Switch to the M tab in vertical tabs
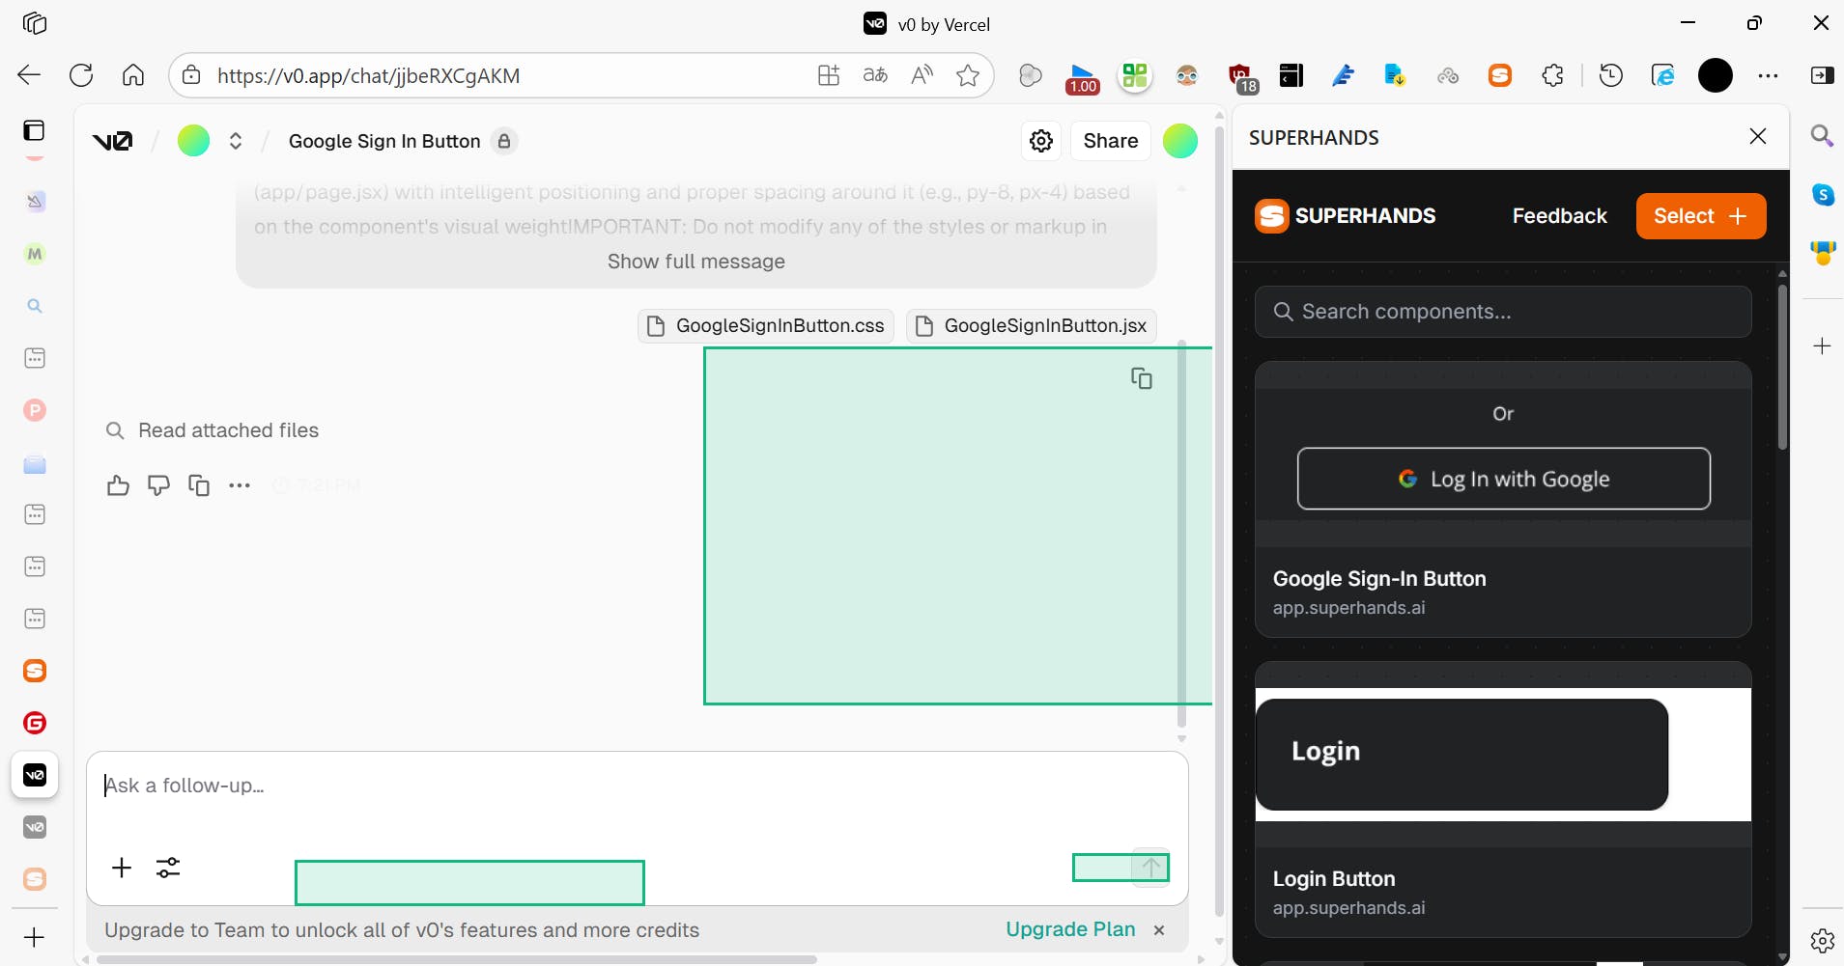1844x966 pixels. click(x=35, y=254)
